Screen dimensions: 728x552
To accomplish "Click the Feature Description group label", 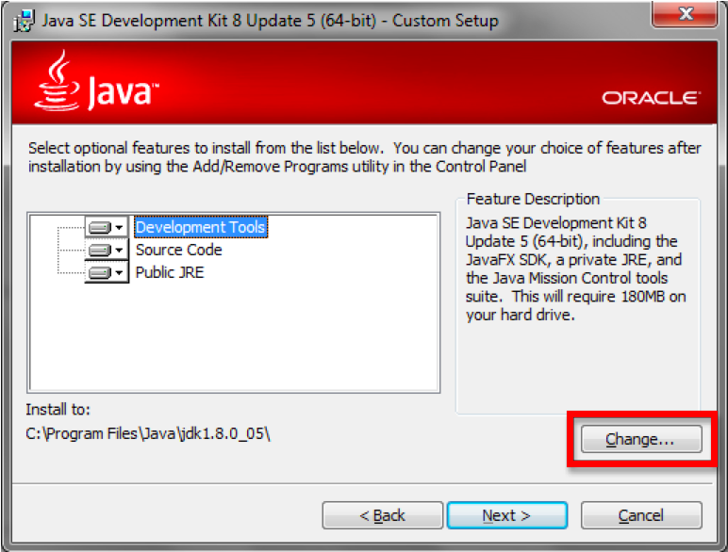I will [x=533, y=199].
